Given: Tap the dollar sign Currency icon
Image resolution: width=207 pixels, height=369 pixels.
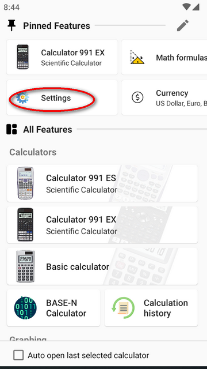Looking at the screenshot, I should [x=137, y=97].
